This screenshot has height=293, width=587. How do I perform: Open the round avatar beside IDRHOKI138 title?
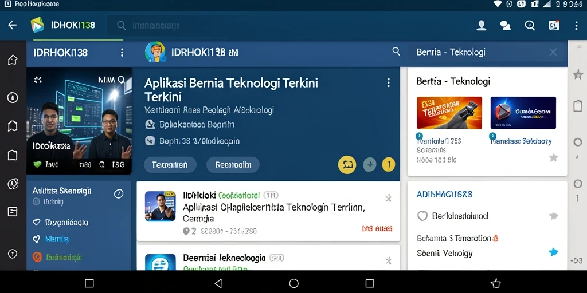[155, 52]
